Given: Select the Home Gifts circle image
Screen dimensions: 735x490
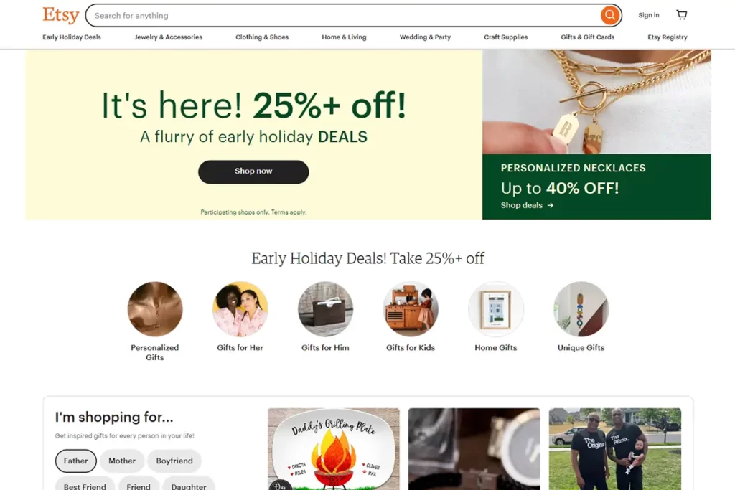Looking at the screenshot, I should point(496,308).
